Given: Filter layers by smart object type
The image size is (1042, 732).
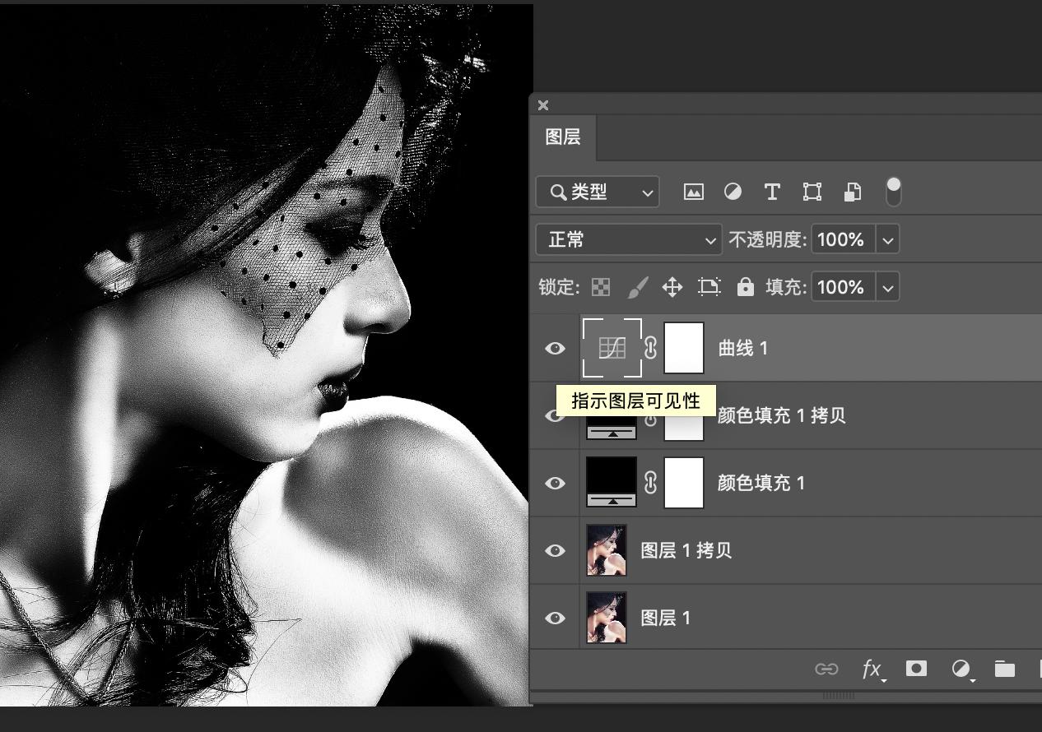Looking at the screenshot, I should (x=853, y=192).
